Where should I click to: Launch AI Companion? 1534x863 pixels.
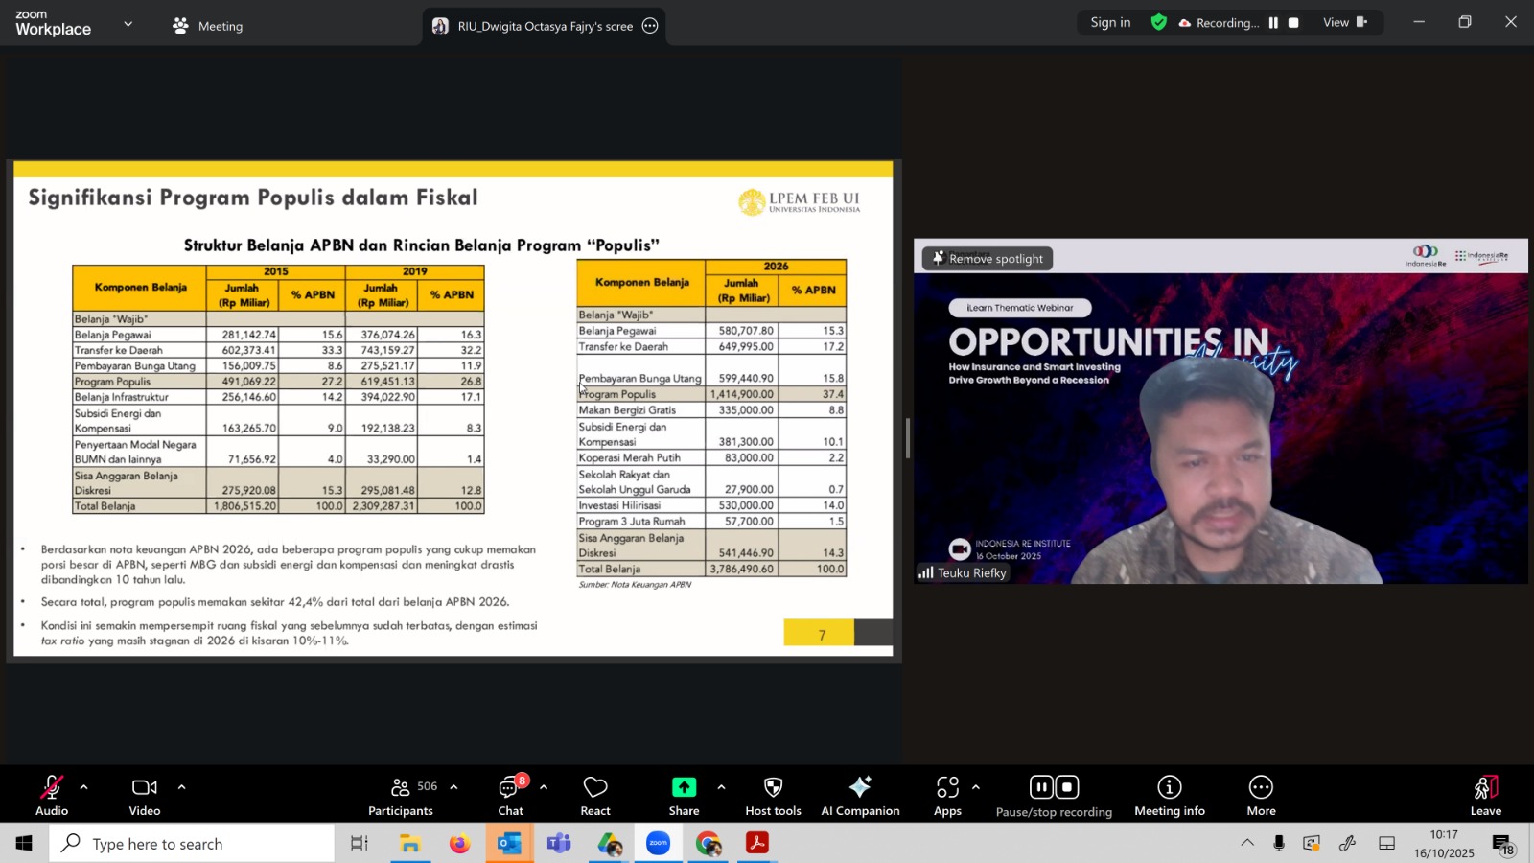pyautogui.click(x=860, y=796)
